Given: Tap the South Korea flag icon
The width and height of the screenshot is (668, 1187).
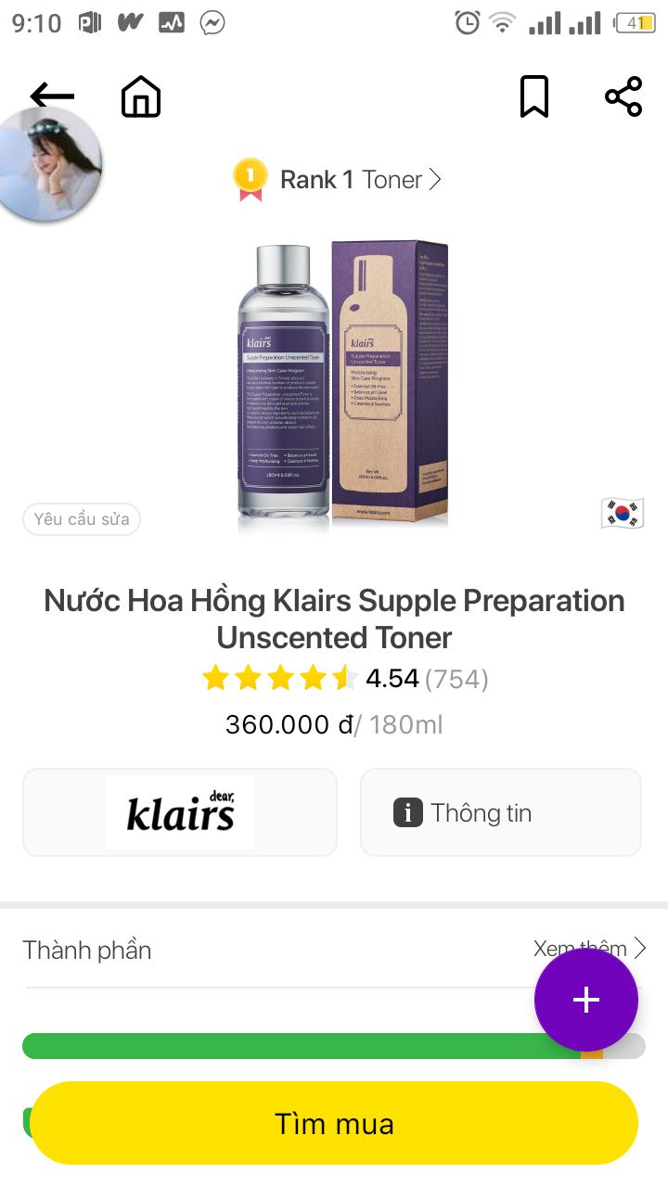Looking at the screenshot, I should [x=622, y=513].
